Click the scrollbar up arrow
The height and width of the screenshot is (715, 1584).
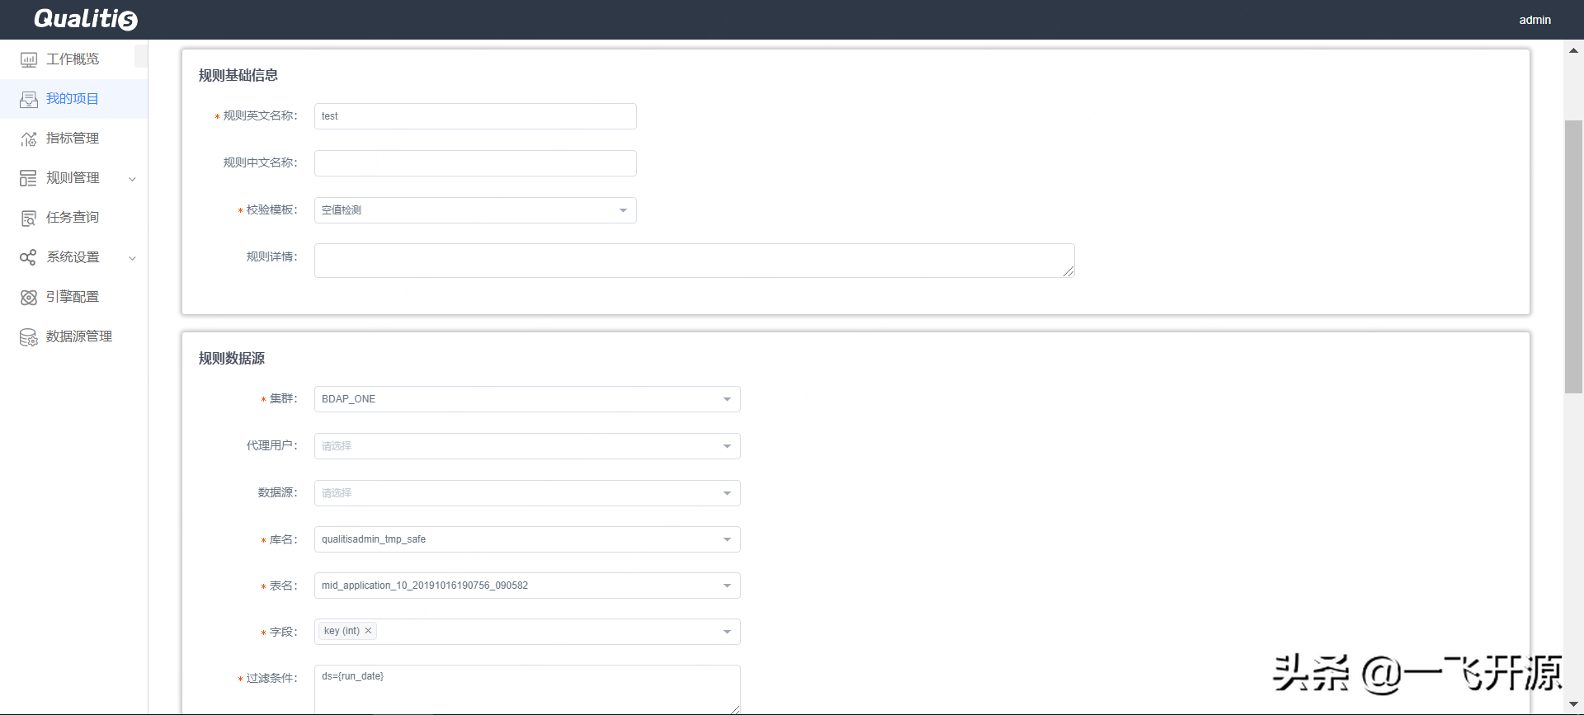[x=1573, y=50]
